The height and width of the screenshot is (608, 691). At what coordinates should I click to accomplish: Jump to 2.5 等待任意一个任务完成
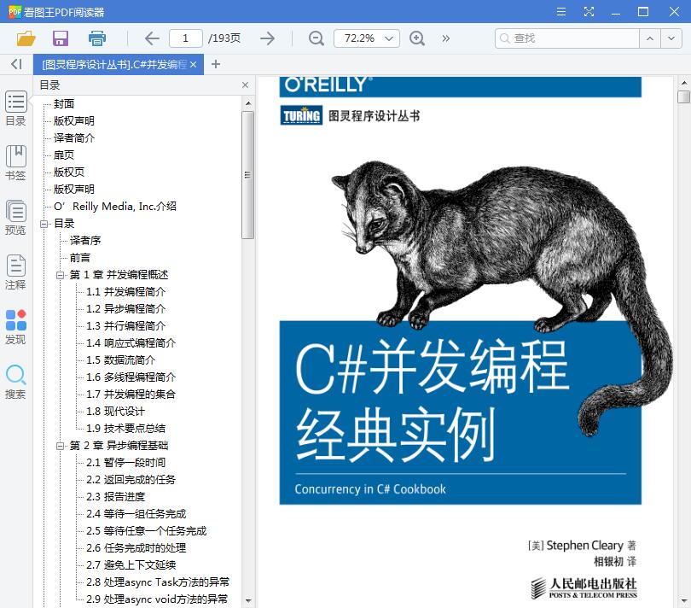[147, 531]
